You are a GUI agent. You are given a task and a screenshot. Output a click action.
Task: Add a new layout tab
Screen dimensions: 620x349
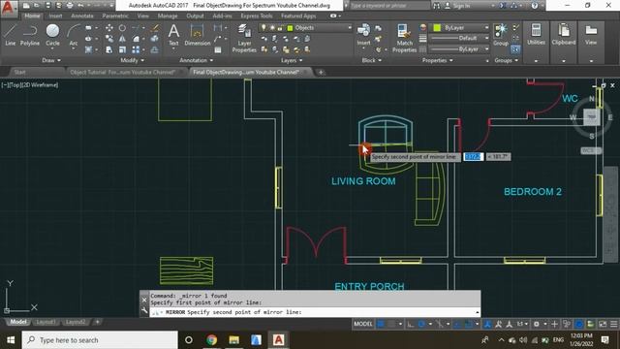click(97, 322)
